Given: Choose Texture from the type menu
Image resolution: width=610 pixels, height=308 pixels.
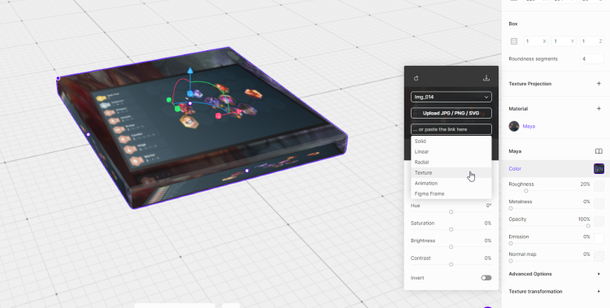Looking at the screenshot, I should pos(451,172).
